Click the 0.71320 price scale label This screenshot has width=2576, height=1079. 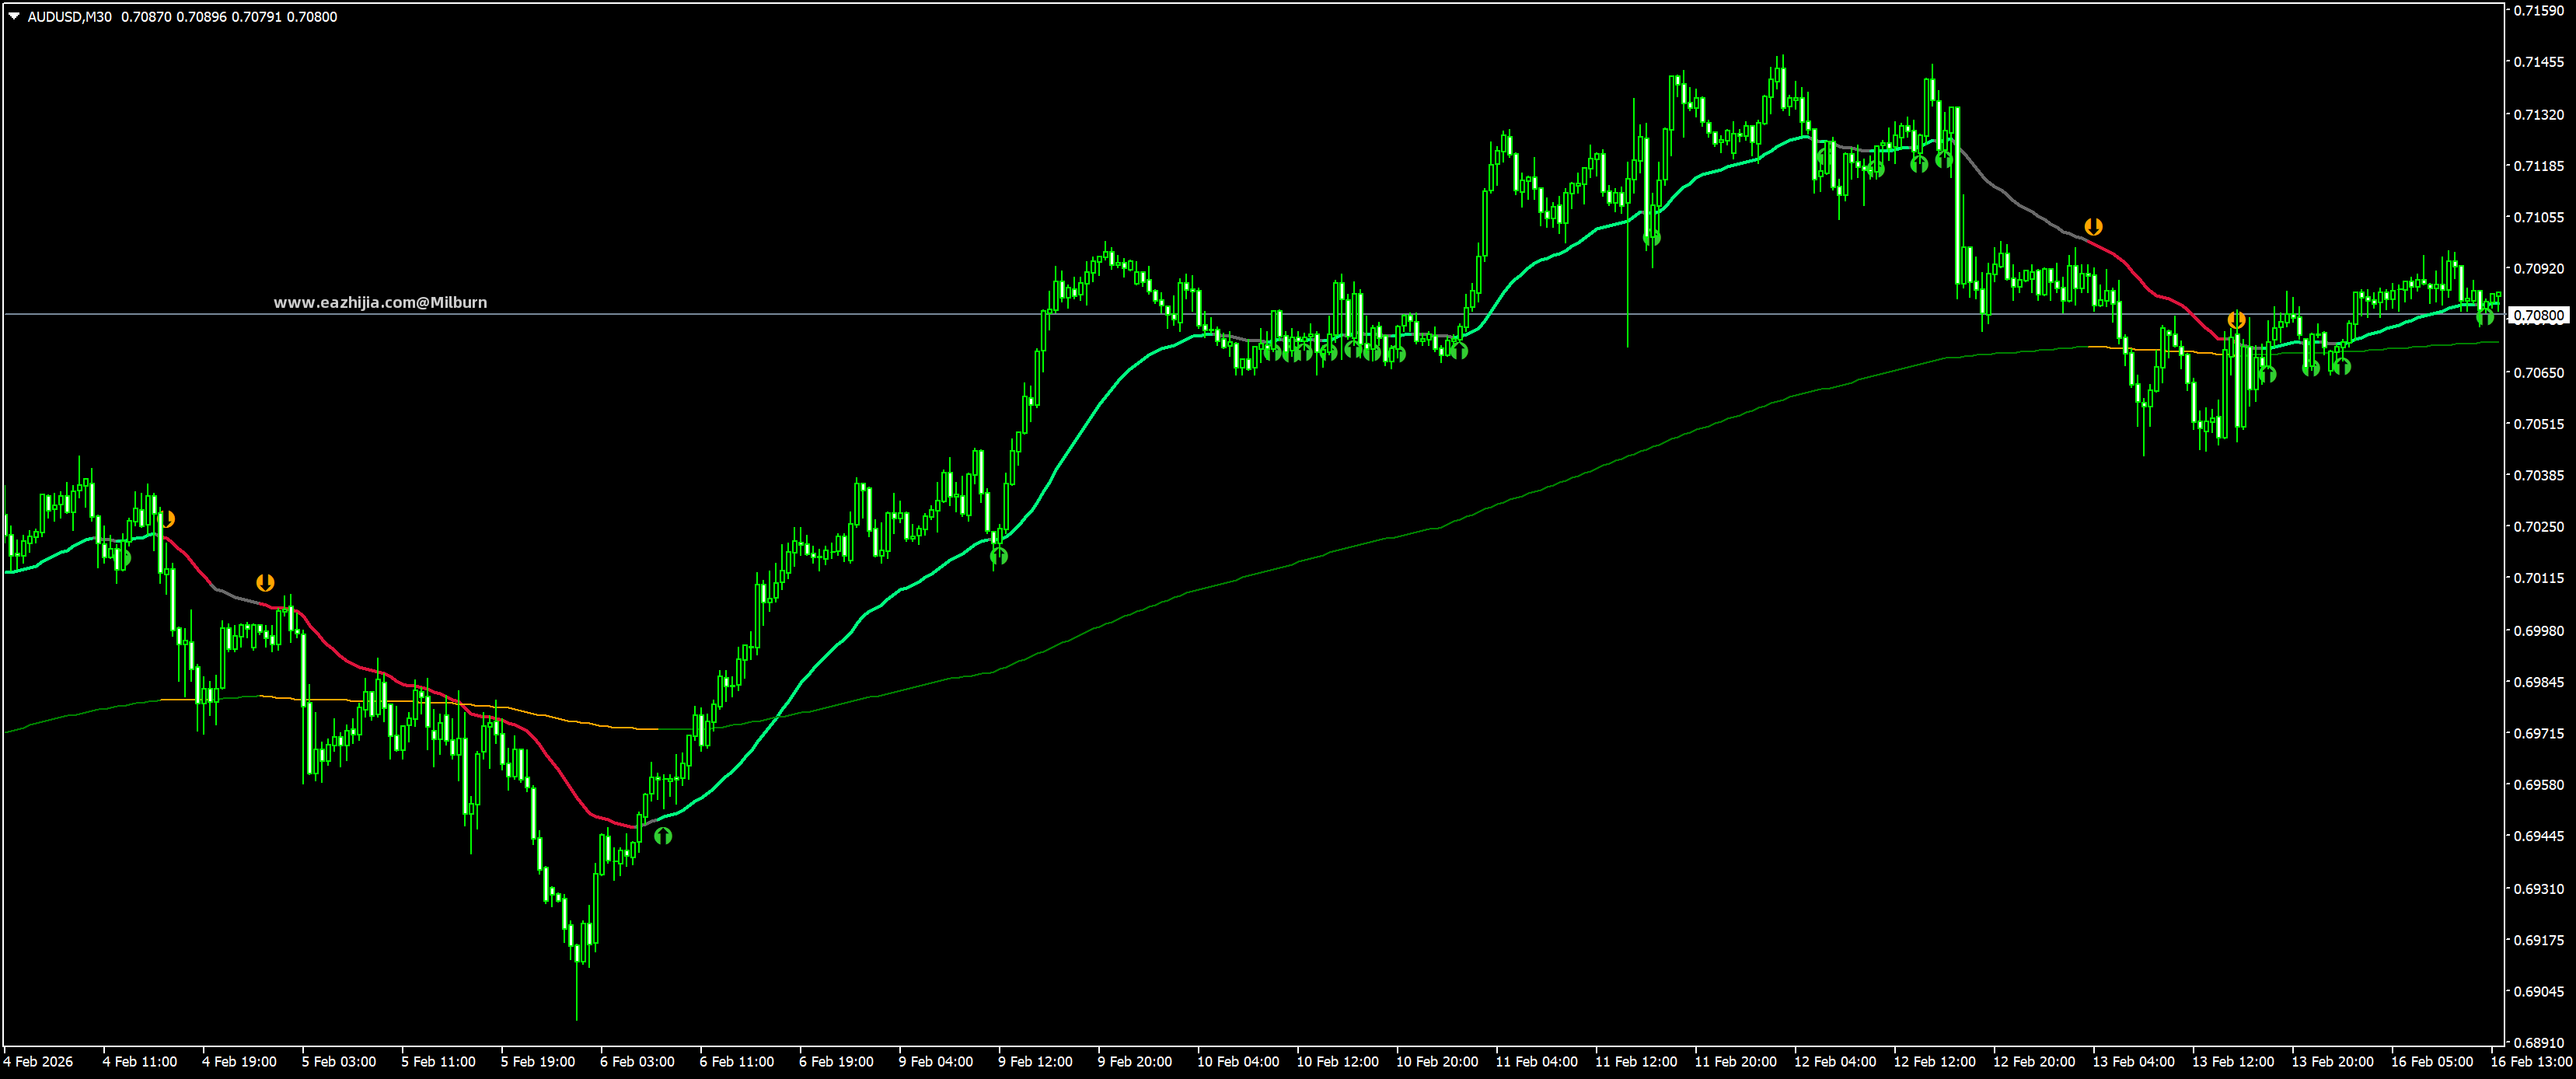tap(2538, 114)
